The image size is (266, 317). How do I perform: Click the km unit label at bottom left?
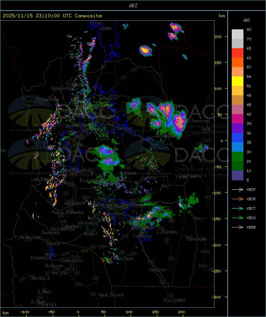coord(5,313)
